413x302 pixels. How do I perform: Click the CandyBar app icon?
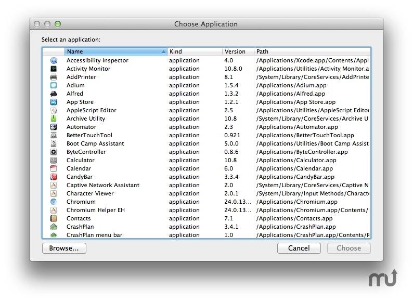tap(54, 177)
